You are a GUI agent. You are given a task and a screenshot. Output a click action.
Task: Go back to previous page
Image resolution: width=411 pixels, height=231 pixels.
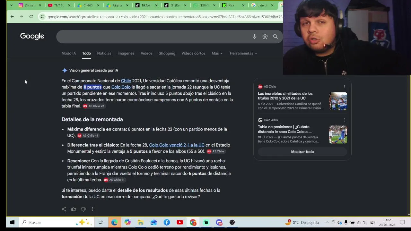tap(12, 17)
